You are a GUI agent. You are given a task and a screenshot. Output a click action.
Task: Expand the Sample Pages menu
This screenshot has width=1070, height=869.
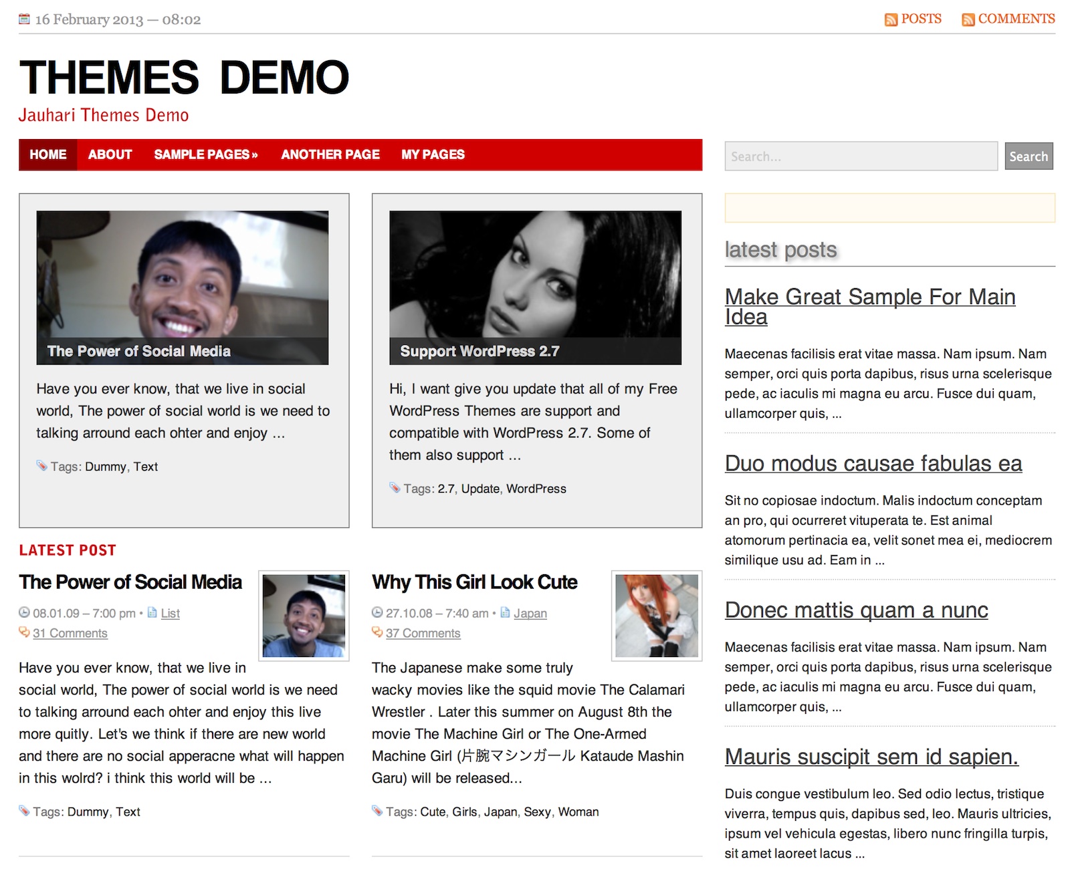[x=205, y=154]
